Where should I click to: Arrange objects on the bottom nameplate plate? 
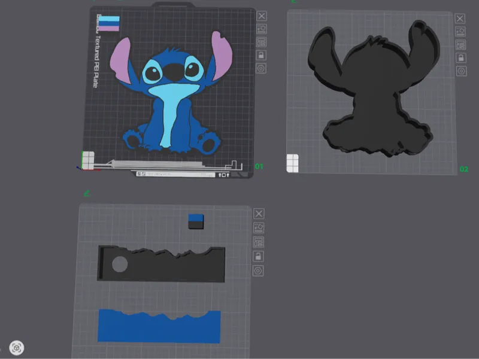[259, 242]
